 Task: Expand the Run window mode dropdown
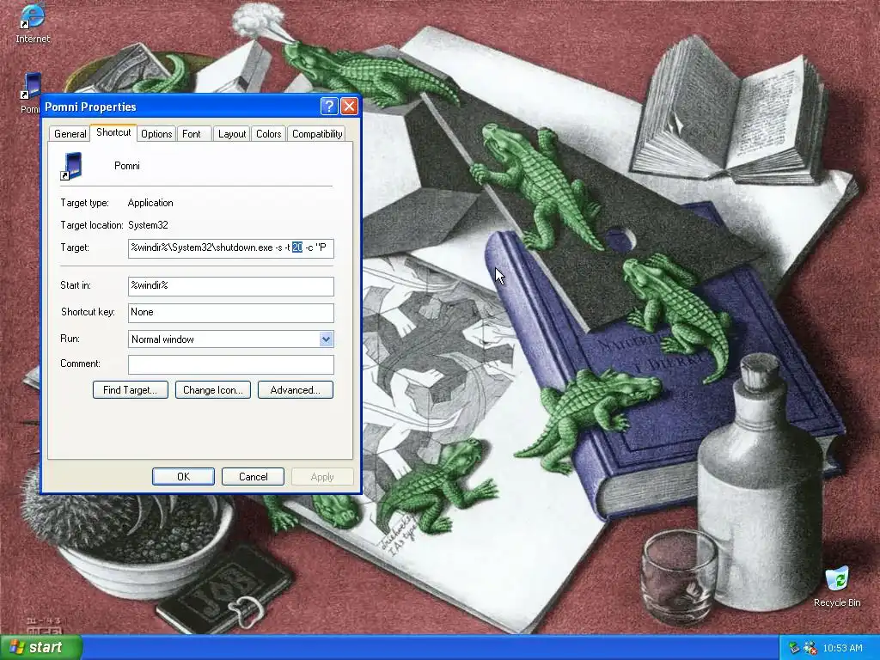click(326, 339)
